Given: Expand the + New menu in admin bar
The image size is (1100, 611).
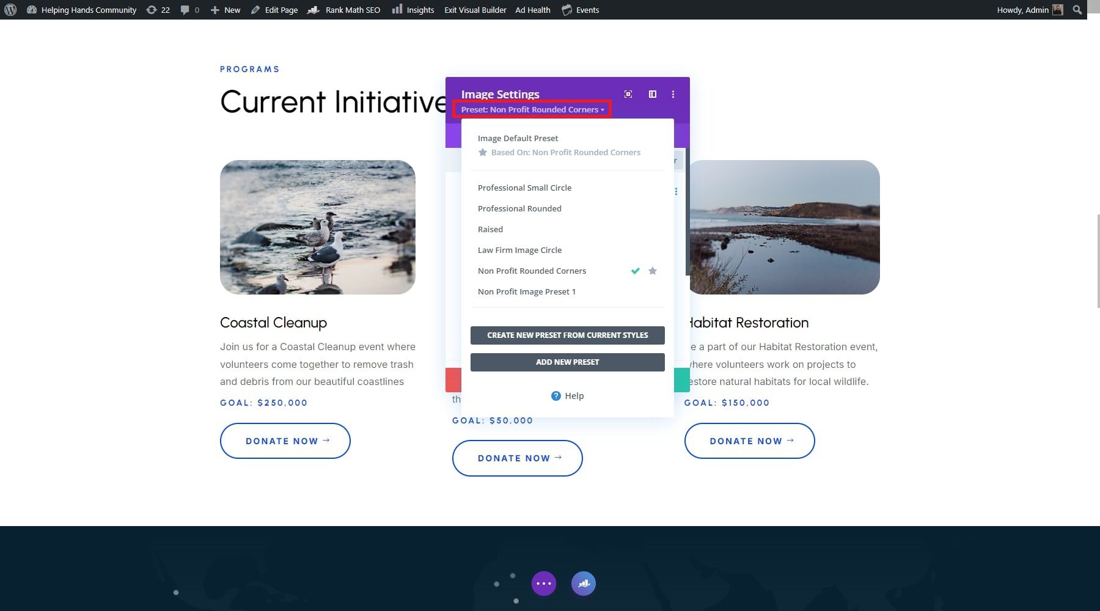Looking at the screenshot, I should click(225, 10).
